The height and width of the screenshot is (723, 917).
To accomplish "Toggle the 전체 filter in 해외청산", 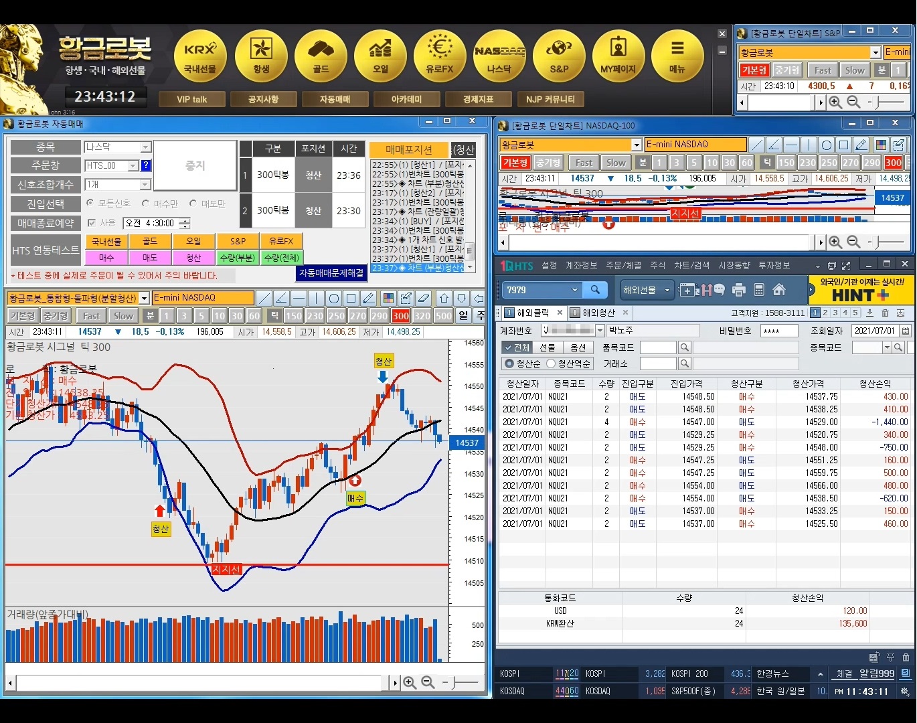I will click(x=517, y=347).
